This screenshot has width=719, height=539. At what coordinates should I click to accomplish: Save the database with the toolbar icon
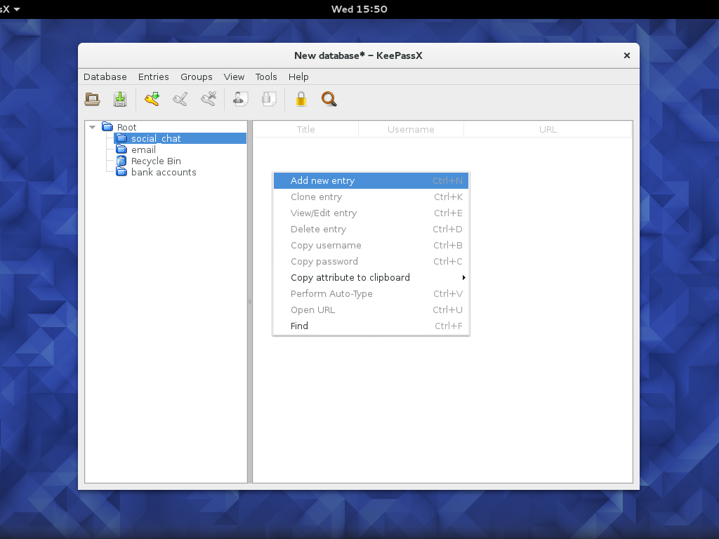(x=120, y=99)
